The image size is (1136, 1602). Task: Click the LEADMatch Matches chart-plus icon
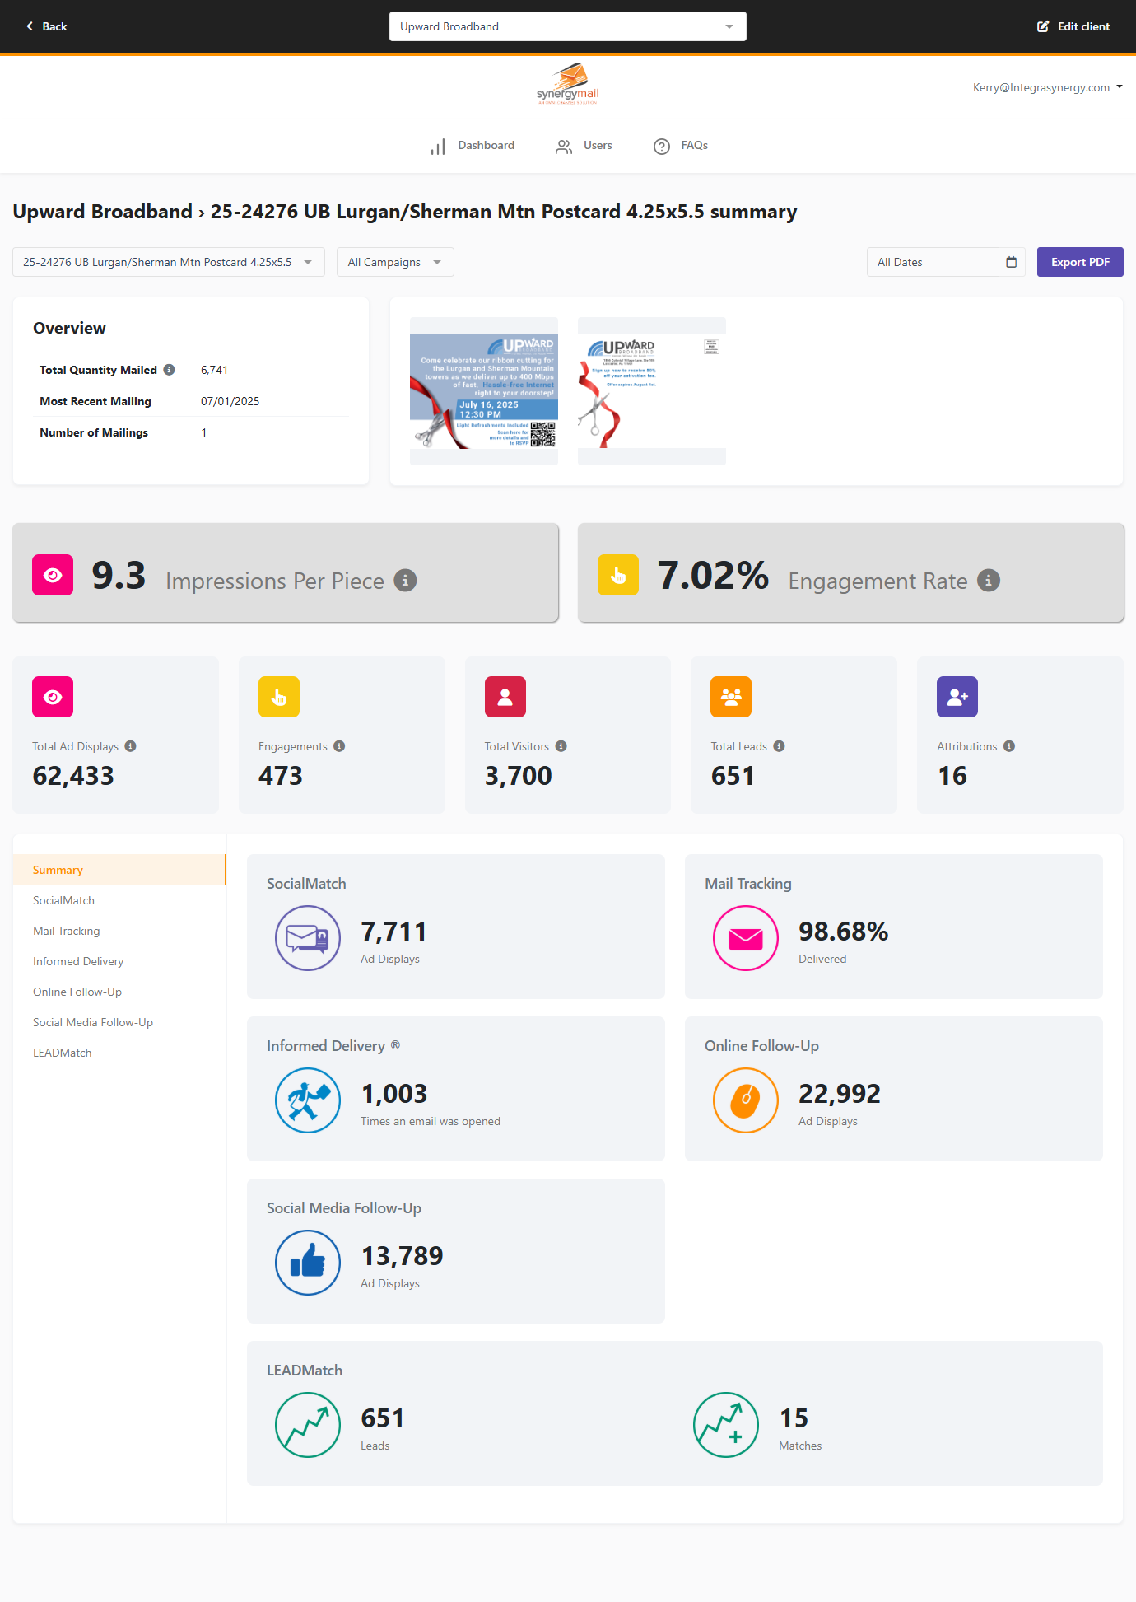[726, 1425]
